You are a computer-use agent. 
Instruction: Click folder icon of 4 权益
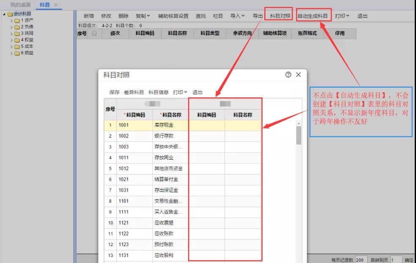click(17, 40)
